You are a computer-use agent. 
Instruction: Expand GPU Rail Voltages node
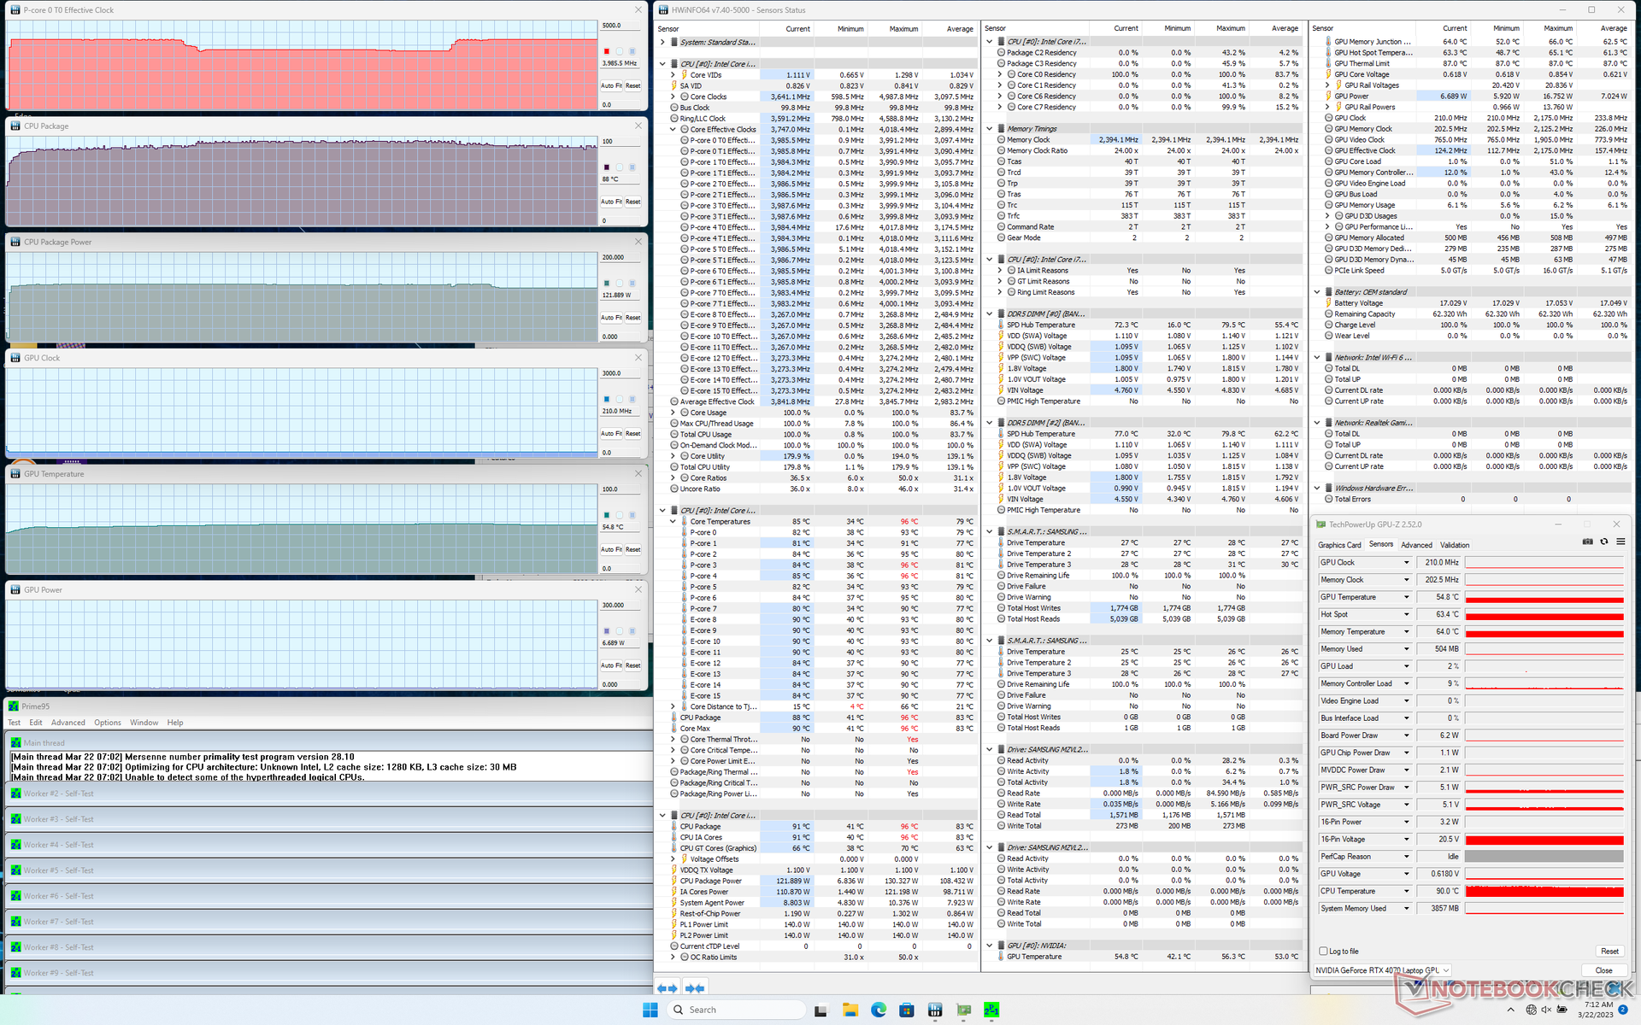pos(1327,85)
